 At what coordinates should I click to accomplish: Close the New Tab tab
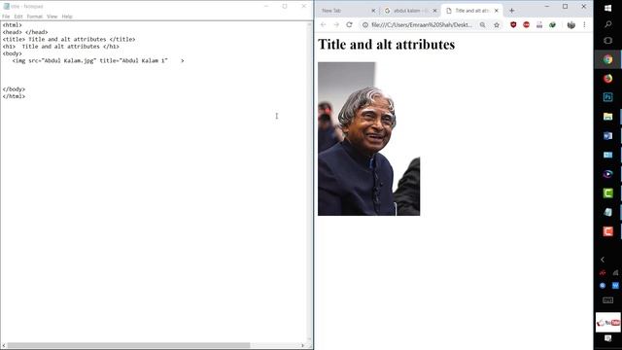[373, 11]
